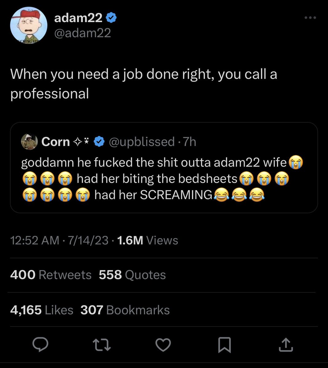This screenshot has height=368, width=328.
Task: Open adam22's profile avatar
Action: point(29,26)
